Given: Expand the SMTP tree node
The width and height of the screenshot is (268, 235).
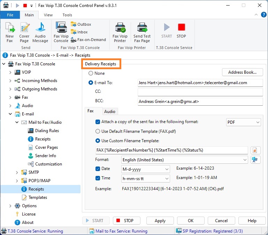Looking at the screenshot, I should [17, 172].
